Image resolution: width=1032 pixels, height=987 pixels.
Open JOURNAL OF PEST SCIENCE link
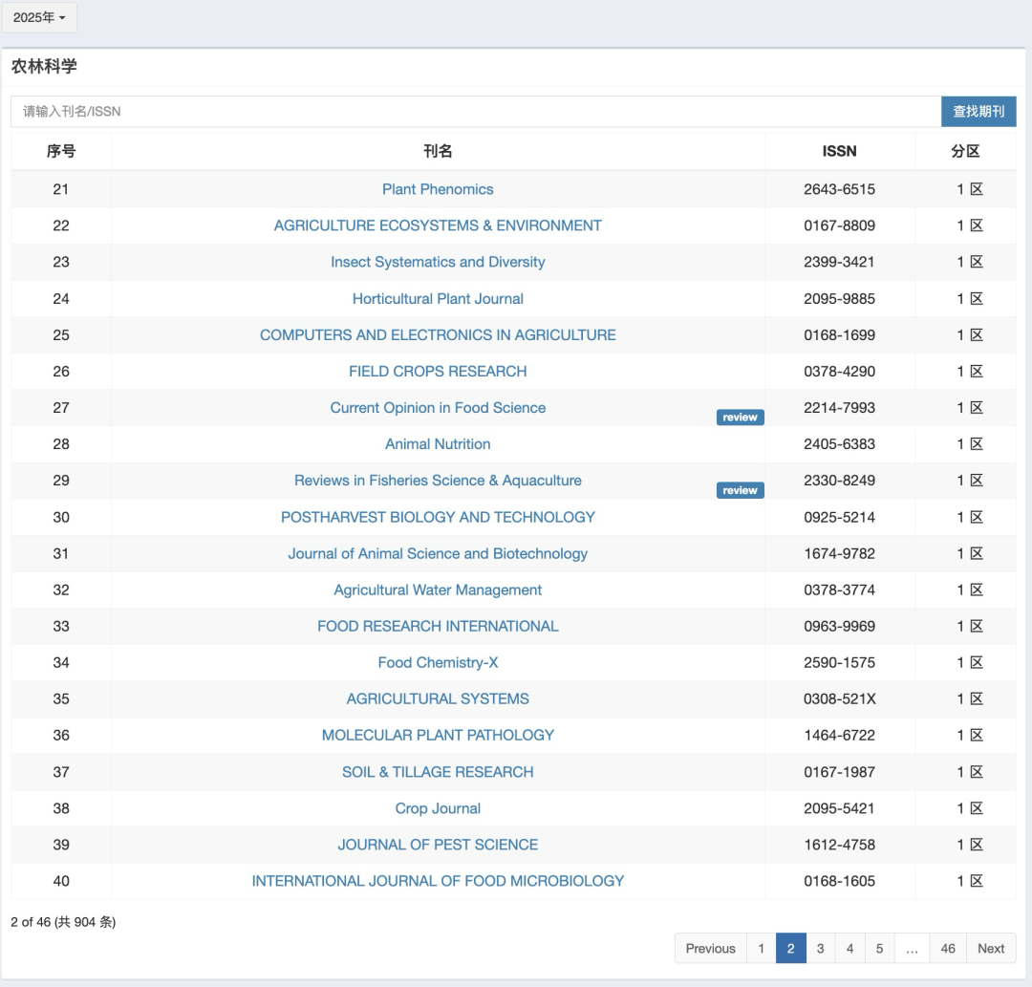[x=438, y=845]
